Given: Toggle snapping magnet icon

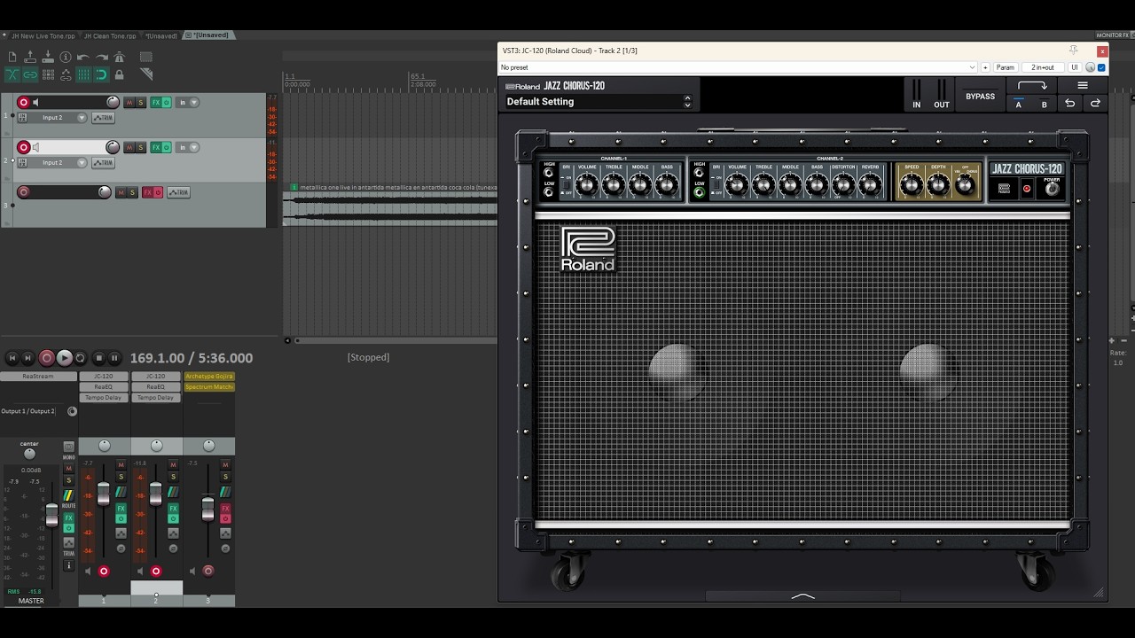Looking at the screenshot, I should point(101,75).
